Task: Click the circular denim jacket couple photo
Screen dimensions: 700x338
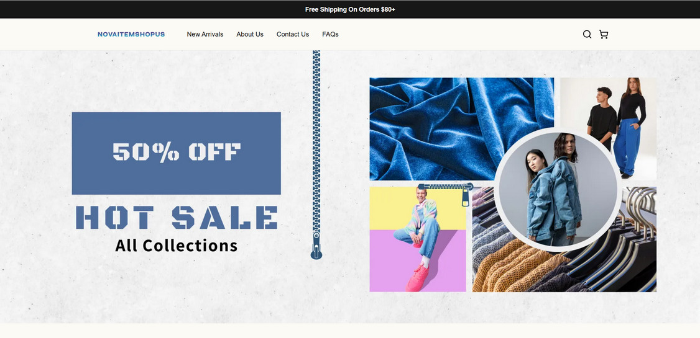Action: pyautogui.click(x=558, y=190)
